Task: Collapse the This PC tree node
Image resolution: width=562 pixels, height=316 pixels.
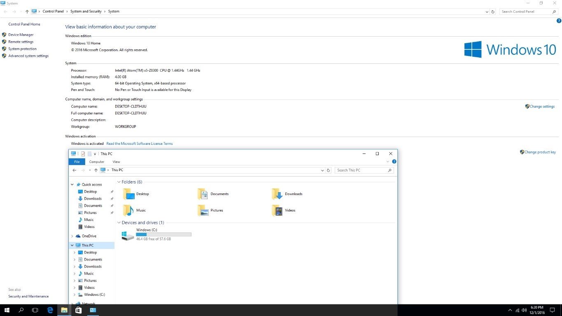Action: [72, 245]
